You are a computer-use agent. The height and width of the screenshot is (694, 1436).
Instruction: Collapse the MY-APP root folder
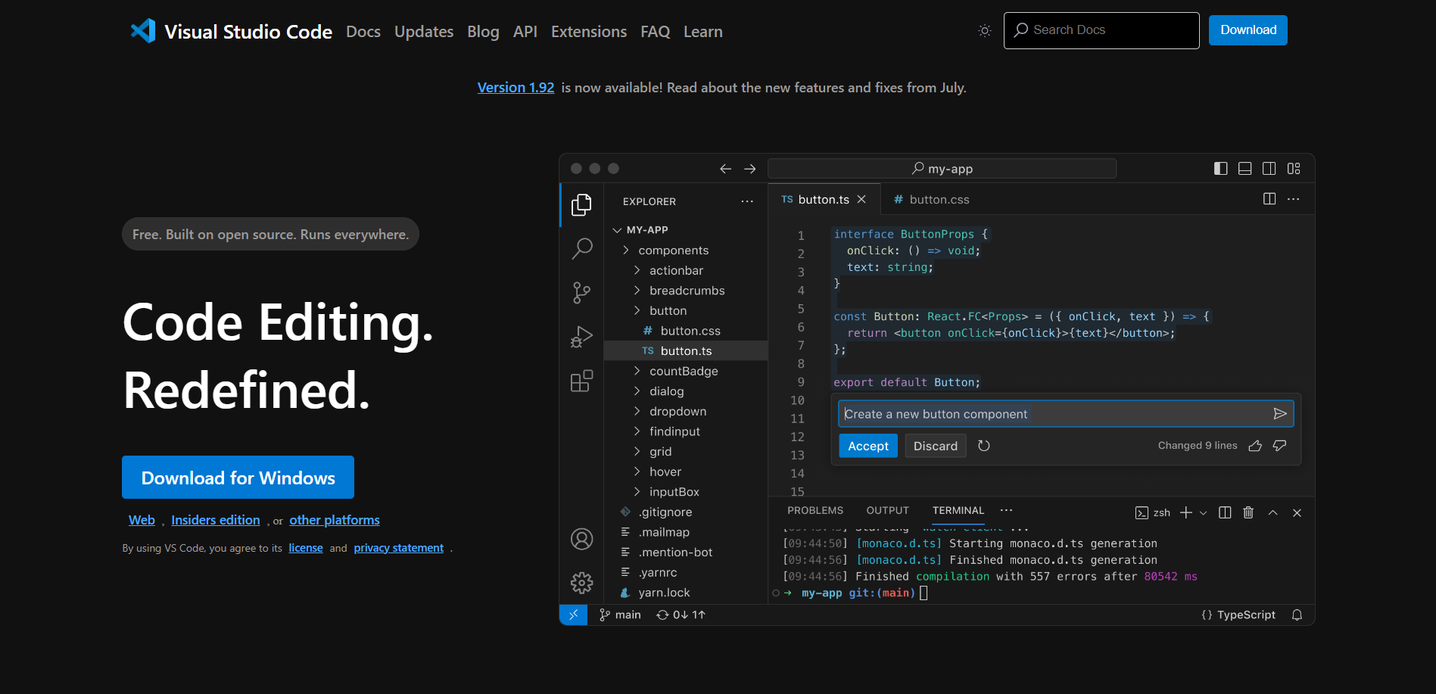point(618,229)
